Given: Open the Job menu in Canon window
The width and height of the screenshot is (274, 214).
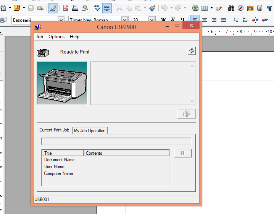Looking at the screenshot, I should pos(39,37).
